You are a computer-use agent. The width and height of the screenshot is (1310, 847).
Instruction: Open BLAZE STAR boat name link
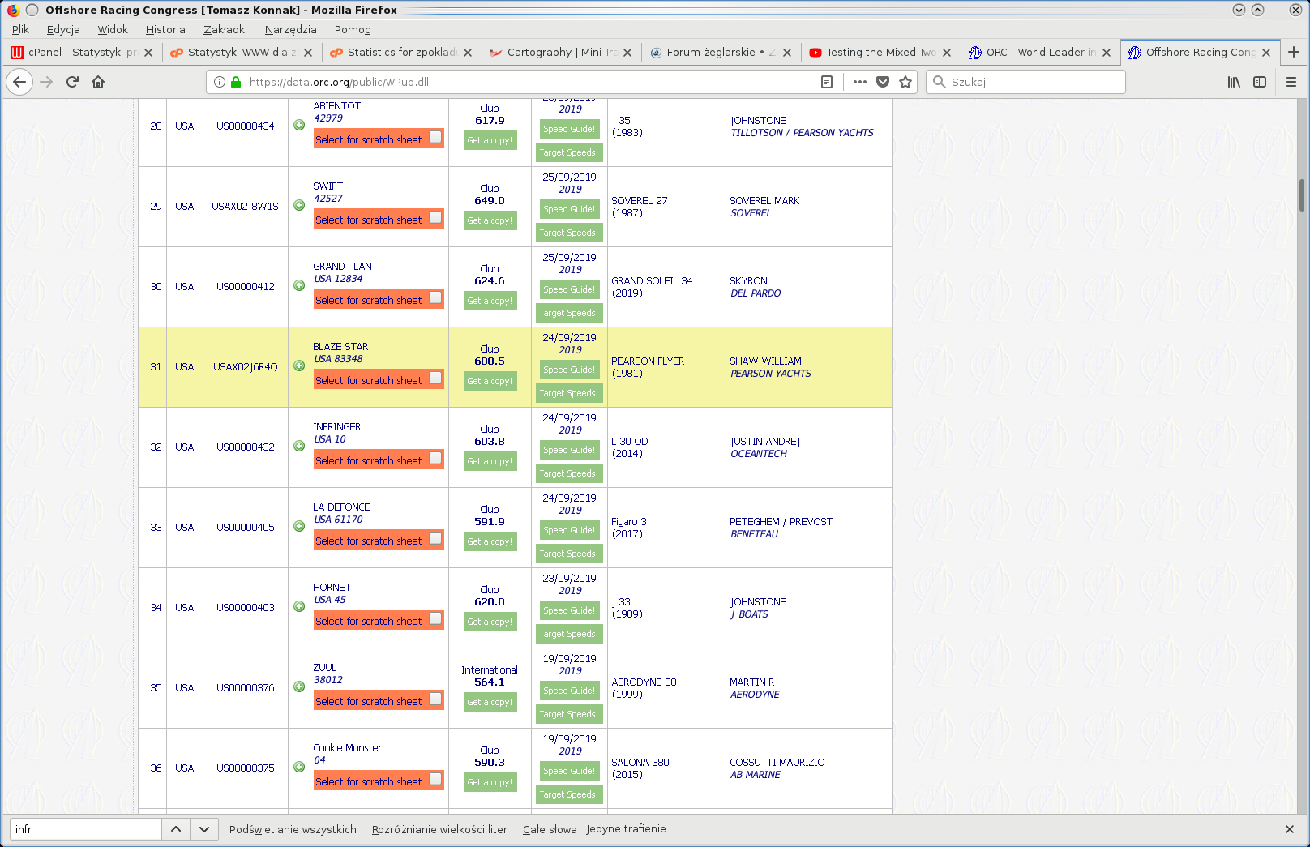pos(340,347)
